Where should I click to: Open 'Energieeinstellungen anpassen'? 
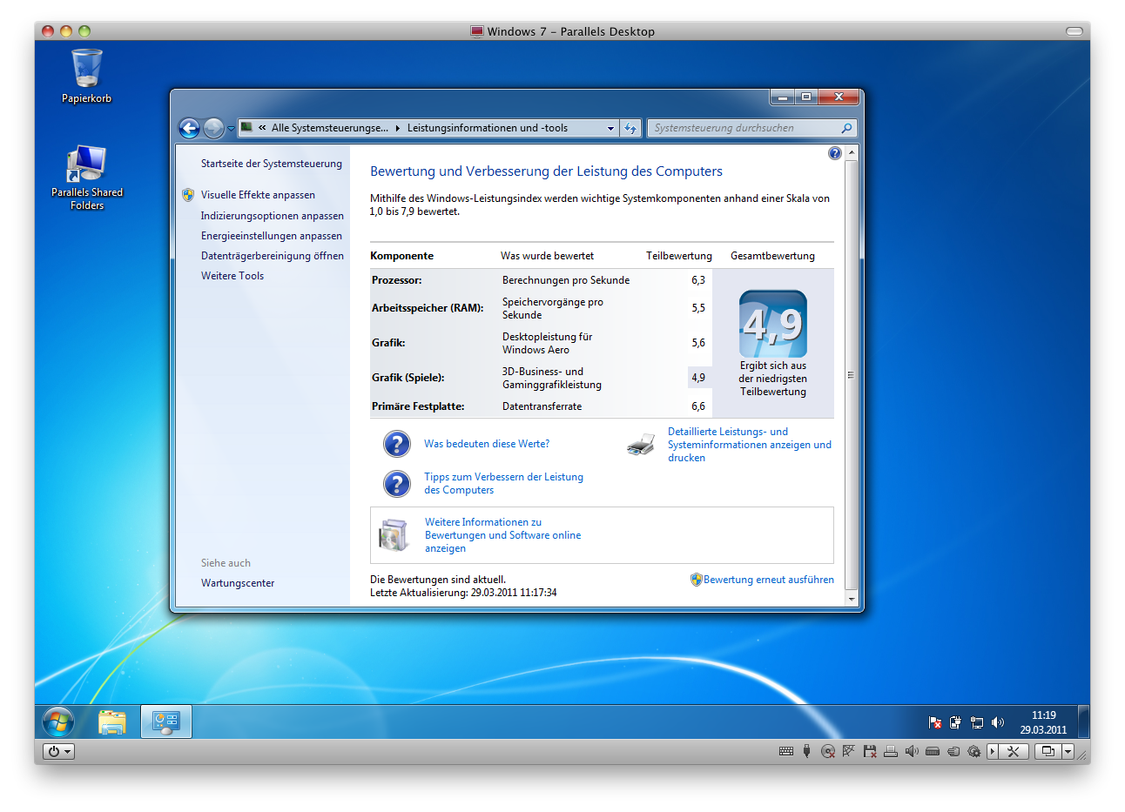click(272, 236)
